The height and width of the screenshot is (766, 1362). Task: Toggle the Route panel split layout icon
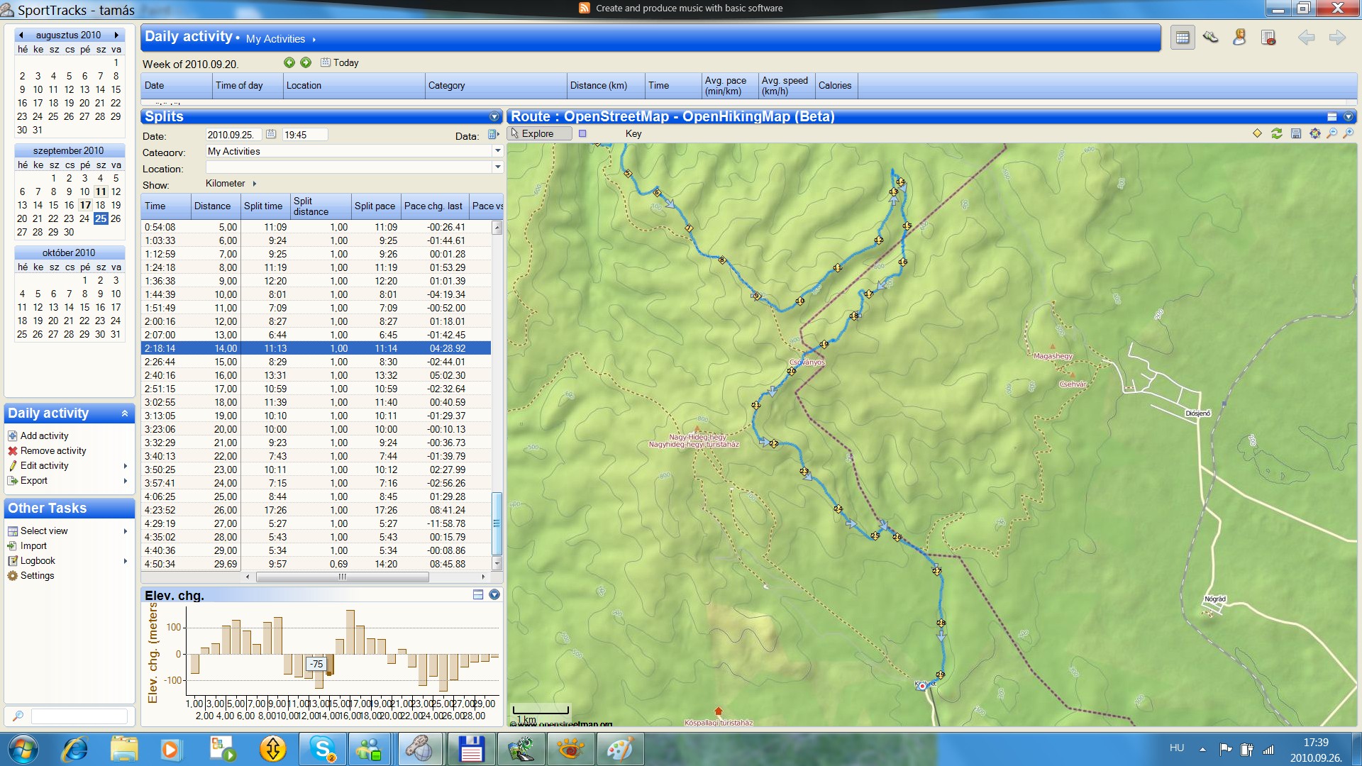pos(1332,117)
